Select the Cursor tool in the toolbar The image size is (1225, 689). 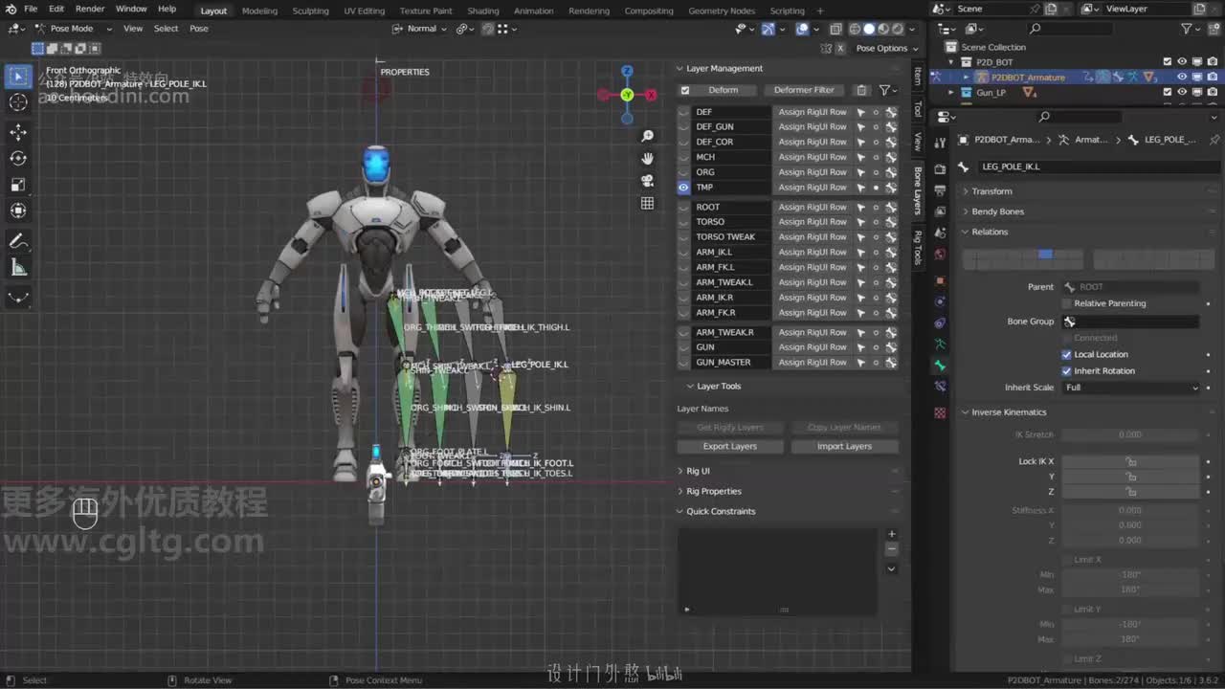coord(18,102)
